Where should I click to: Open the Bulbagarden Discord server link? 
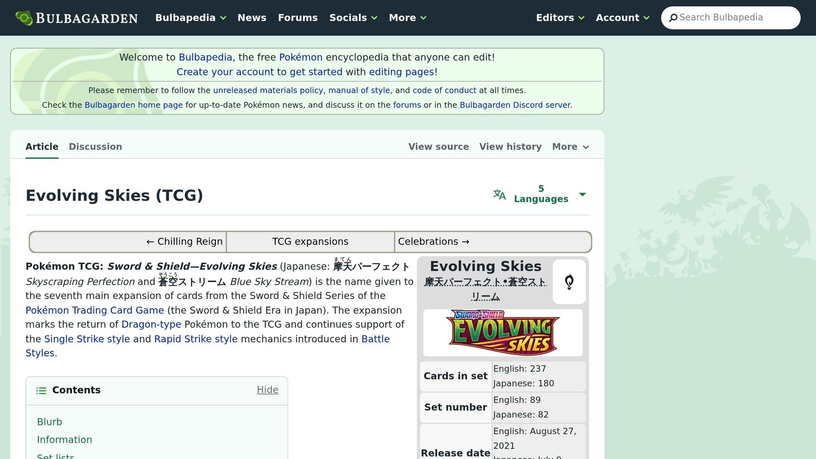(515, 105)
